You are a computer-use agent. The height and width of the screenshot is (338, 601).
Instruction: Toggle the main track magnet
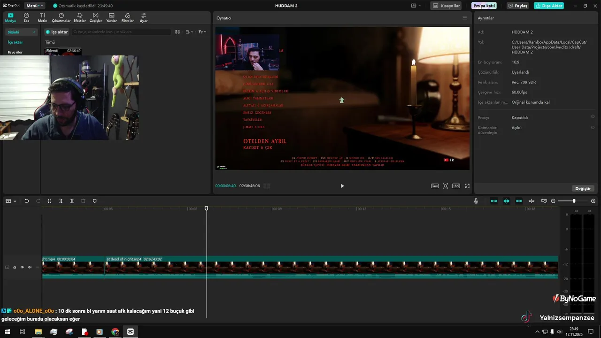click(x=494, y=201)
